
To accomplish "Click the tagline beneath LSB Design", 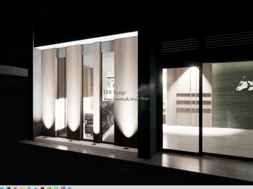I will tap(126, 99).
